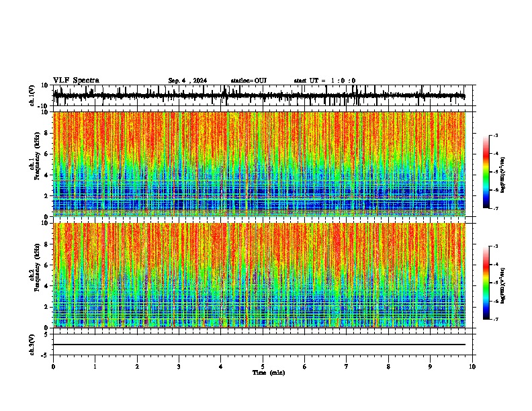Image resolution: width=532 pixels, height=411 pixels.
Task: Click the station=OUI label
Action: [x=249, y=81]
